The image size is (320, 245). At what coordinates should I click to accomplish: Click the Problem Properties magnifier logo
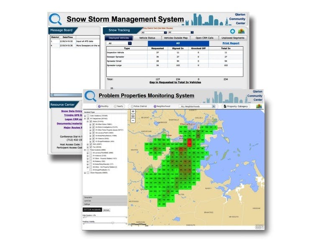click(90, 96)
